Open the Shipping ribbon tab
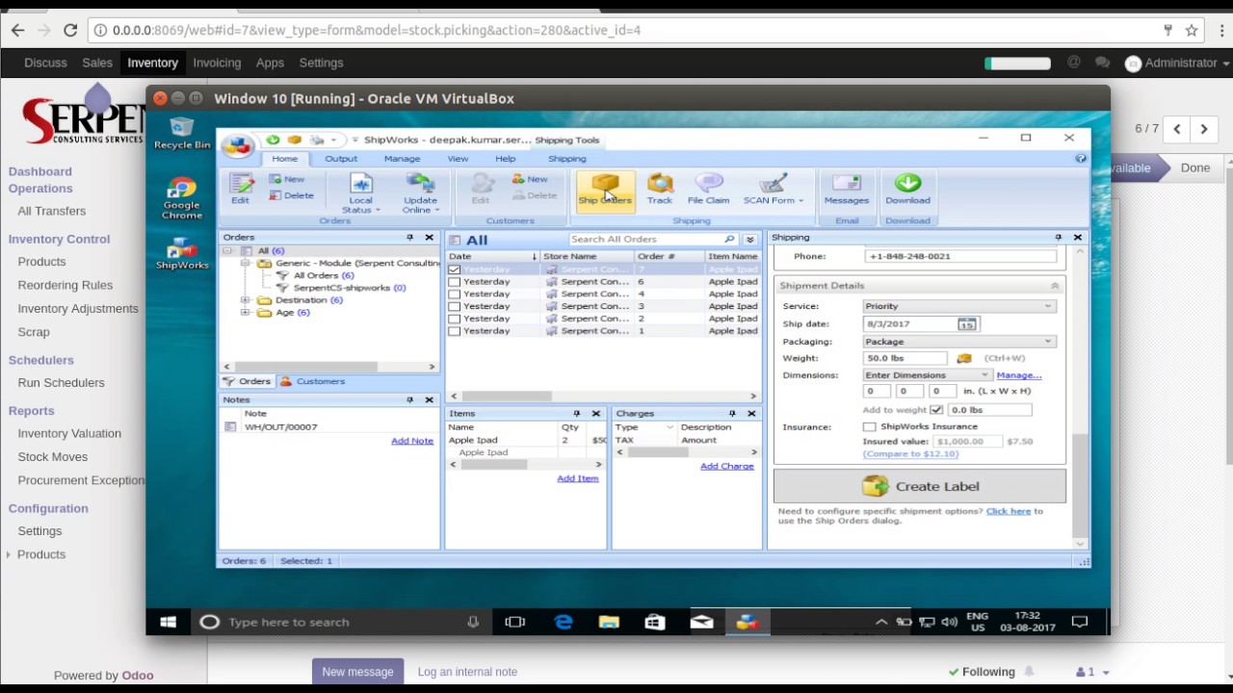 coord(566,159)
